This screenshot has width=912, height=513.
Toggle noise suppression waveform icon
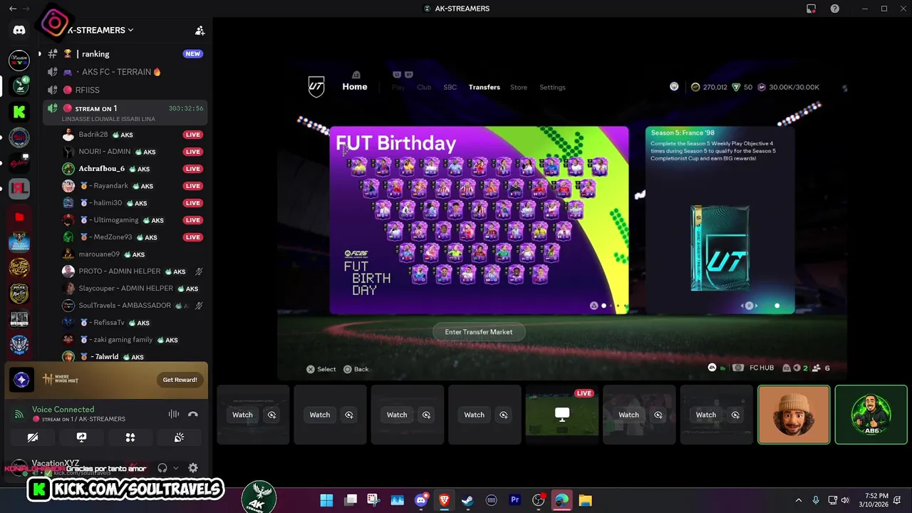tap(173, 414)
